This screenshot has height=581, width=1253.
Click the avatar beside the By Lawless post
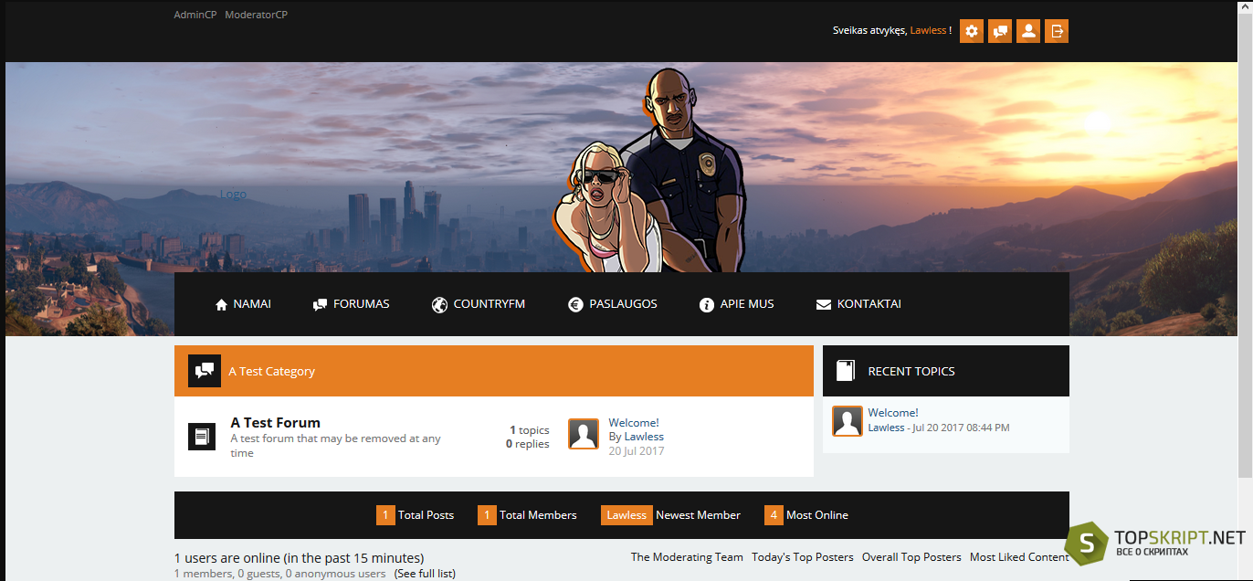(584, 434)
